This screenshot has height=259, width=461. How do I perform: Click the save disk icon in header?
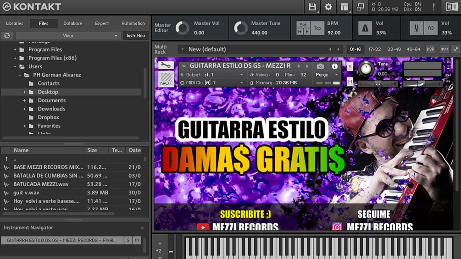click(x=312, y=7)
